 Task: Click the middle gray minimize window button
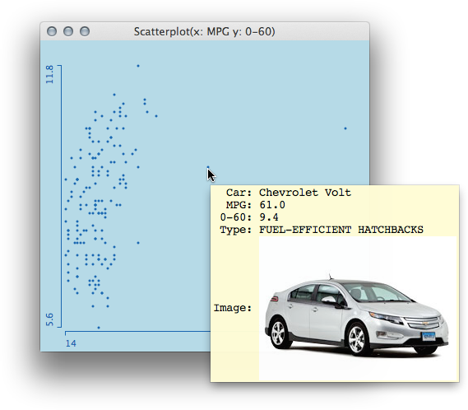68,31
